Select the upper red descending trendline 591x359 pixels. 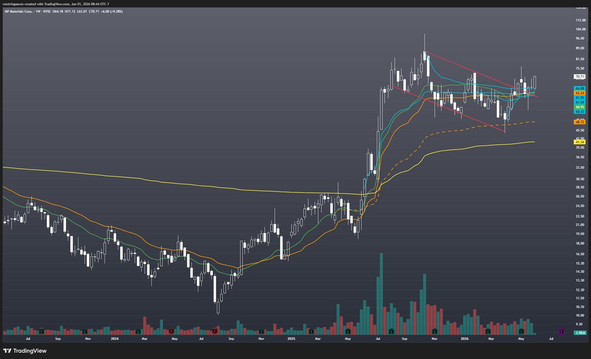click(480, 74)
